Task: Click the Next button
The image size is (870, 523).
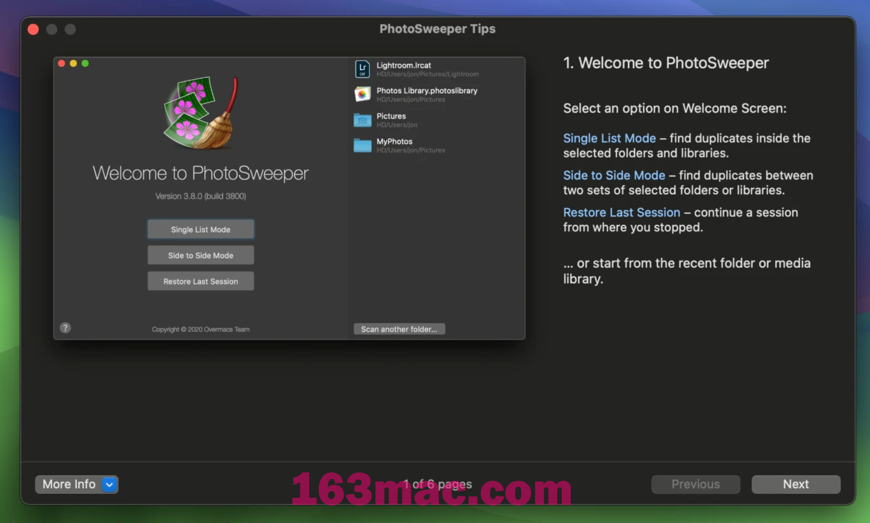Action: [x=795, y=484]
